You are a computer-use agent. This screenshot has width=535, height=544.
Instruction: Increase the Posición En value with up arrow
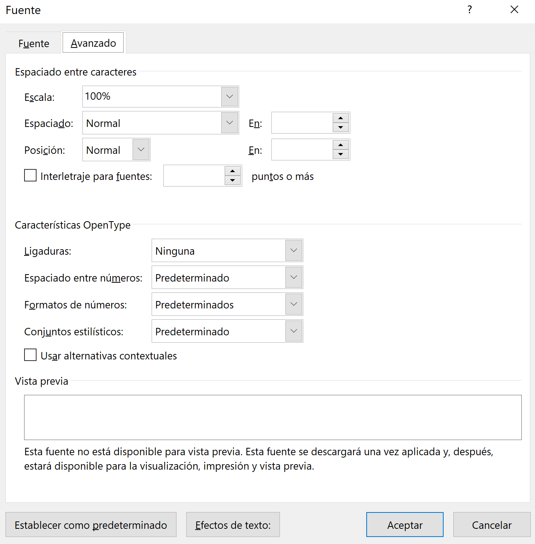[341, 145]
